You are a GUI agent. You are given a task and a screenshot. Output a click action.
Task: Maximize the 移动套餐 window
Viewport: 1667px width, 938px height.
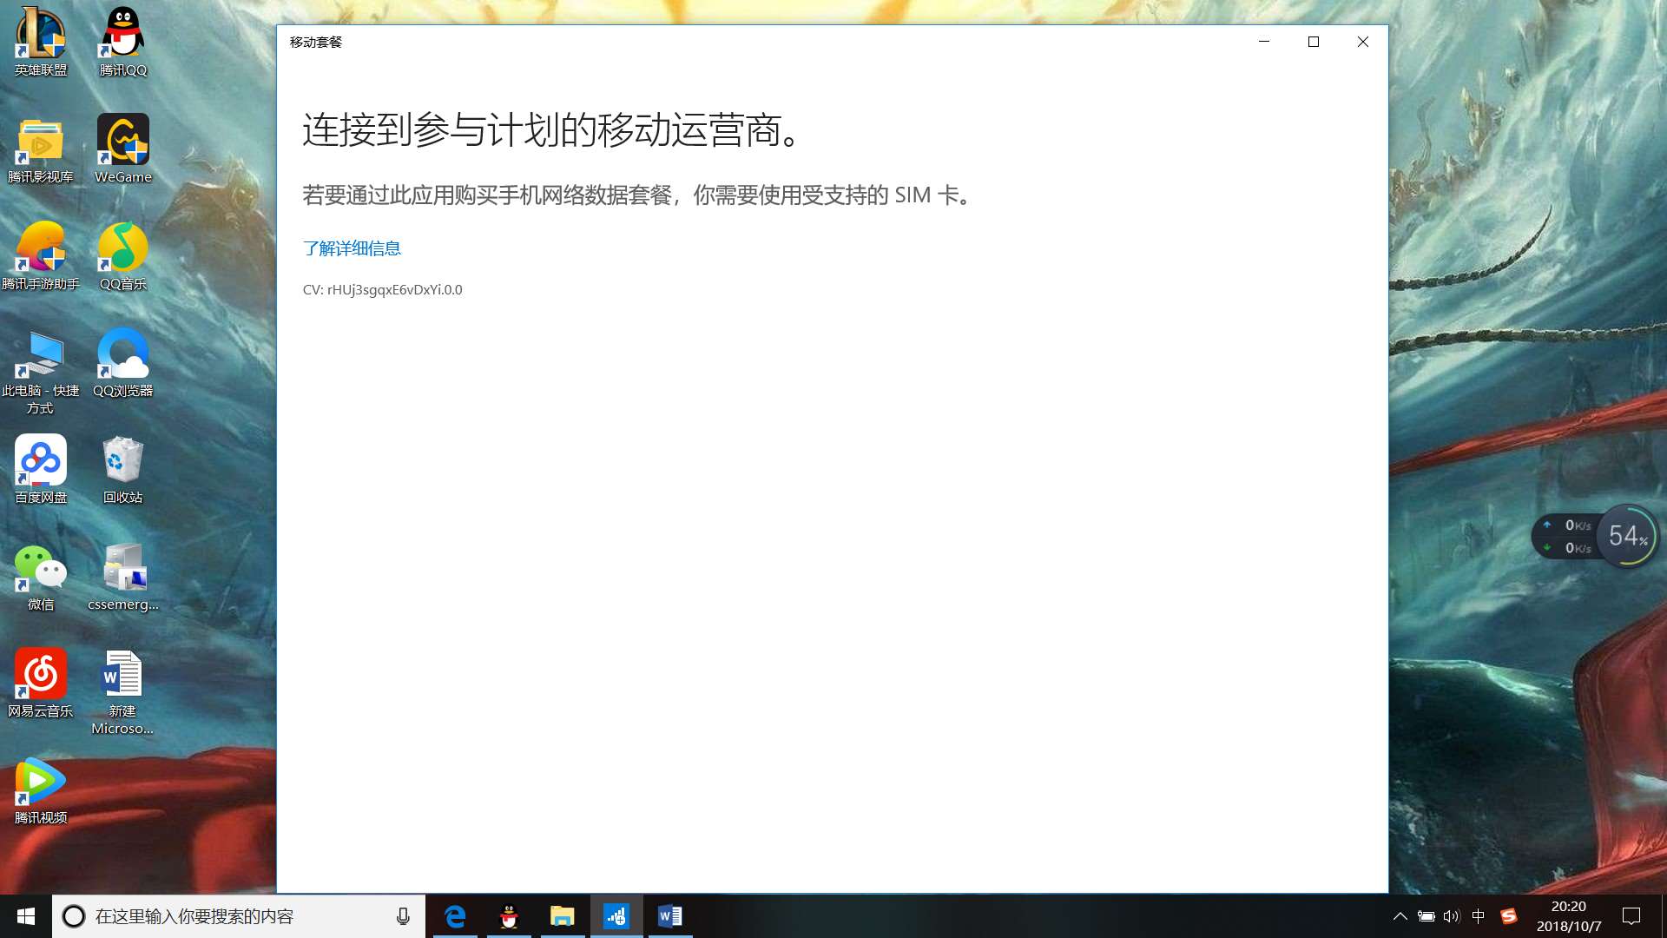[x=1314, y=42]
